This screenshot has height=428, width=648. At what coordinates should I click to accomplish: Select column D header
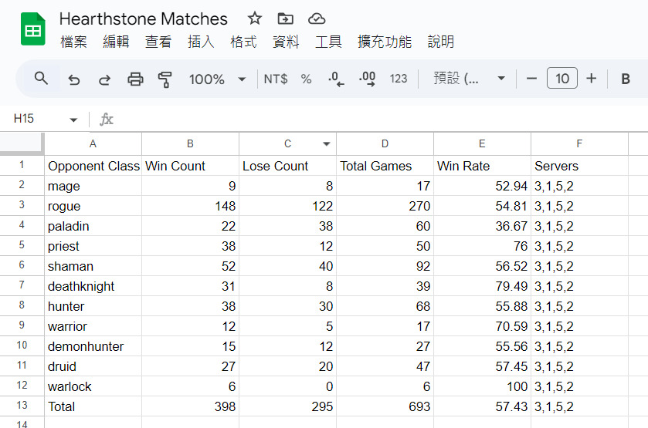[385, 143]
